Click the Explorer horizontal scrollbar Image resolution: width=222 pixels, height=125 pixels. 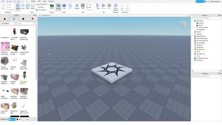click(x=207, y=71)
